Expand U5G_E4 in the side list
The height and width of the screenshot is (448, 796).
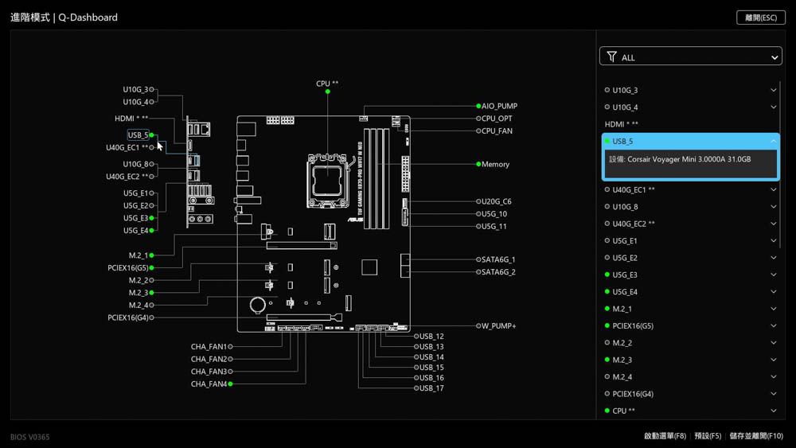tap(773, 292)
